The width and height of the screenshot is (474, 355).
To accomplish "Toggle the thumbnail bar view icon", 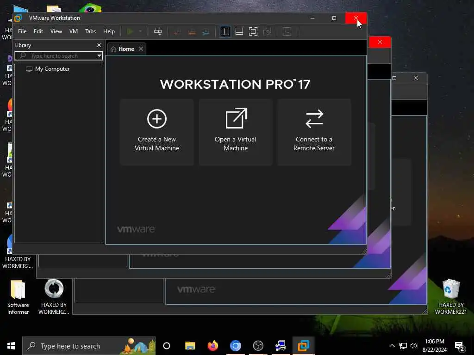I will coord(239,31).
